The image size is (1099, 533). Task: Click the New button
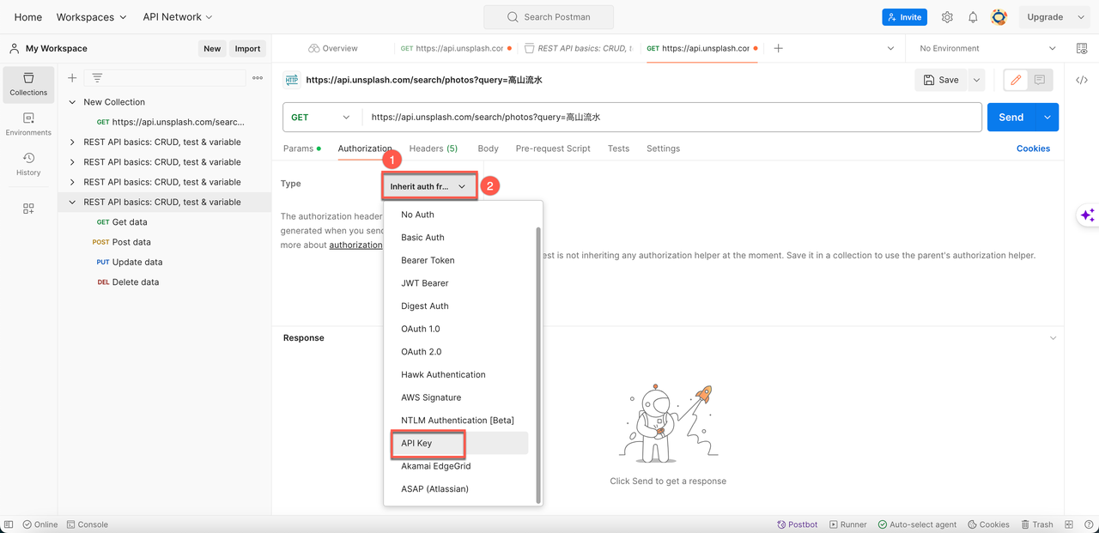pyautogui.click(x=212, y=49)
